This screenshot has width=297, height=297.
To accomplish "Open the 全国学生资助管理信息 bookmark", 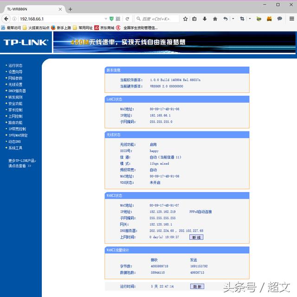I will click(x=137, y=28).
